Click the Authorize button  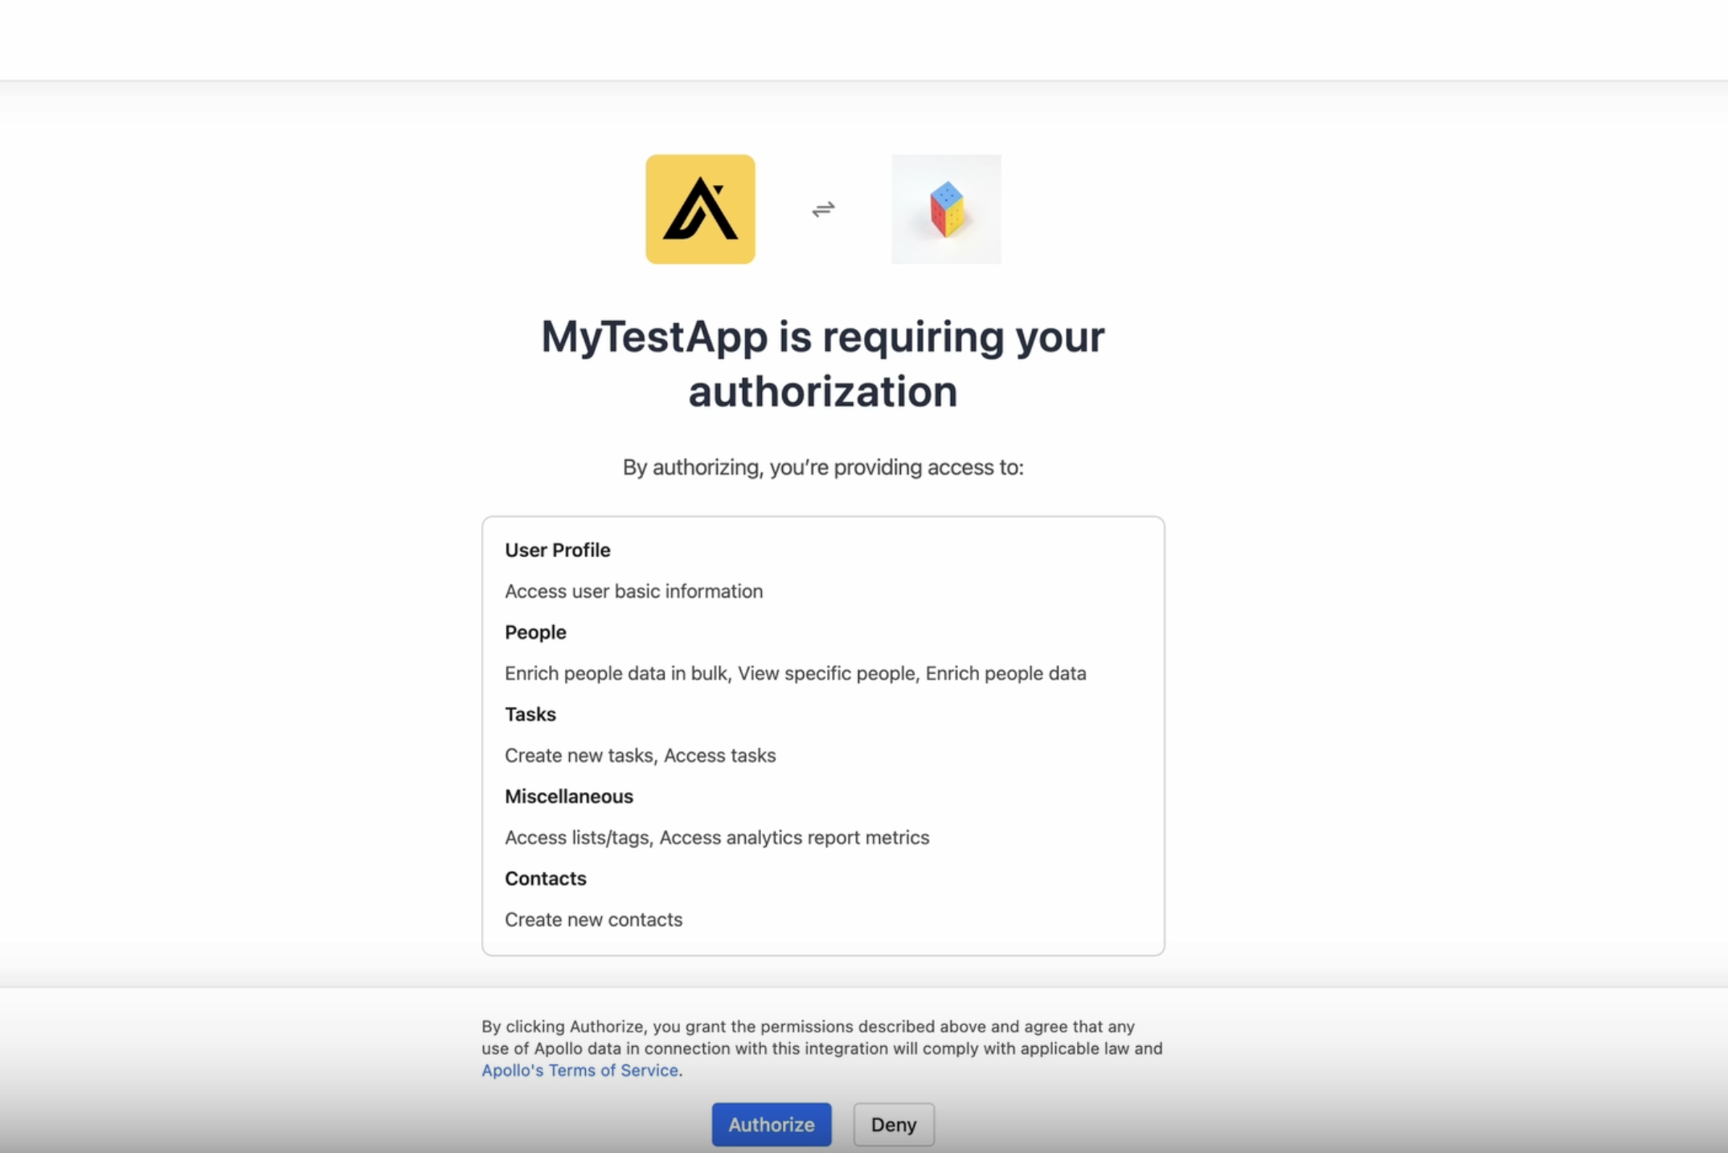click(772, 1124)
